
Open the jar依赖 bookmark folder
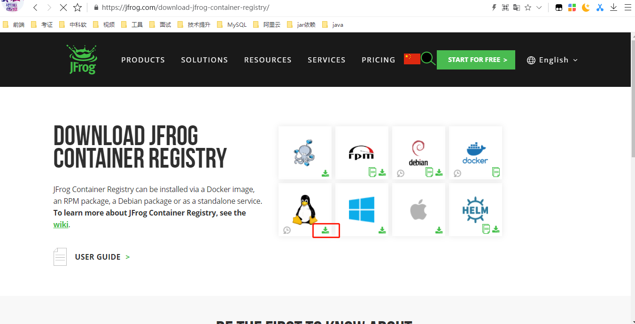click(x=301, y=24)
